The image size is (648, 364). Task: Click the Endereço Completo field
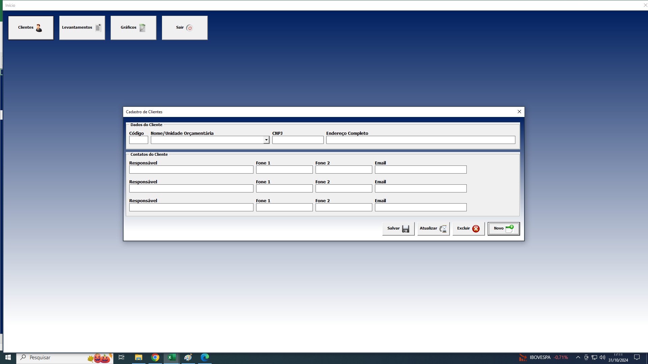click(x=421, y=140)
